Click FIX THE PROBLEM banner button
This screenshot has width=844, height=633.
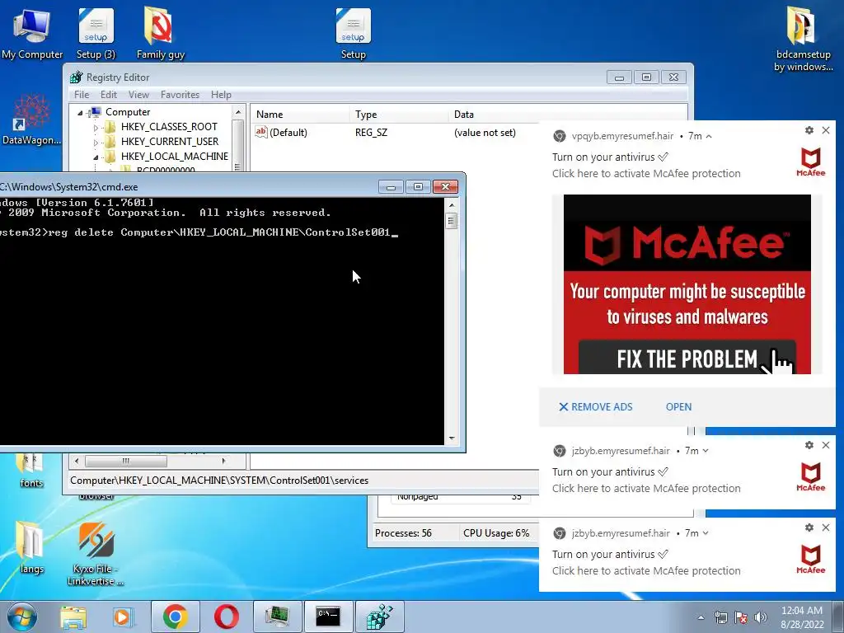point(687,358)
